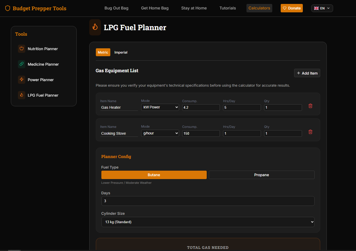The image size is (356, 251).
Task: Click the 'Lower Pressure / Moderate Weather' hint text
Action: 126,183
